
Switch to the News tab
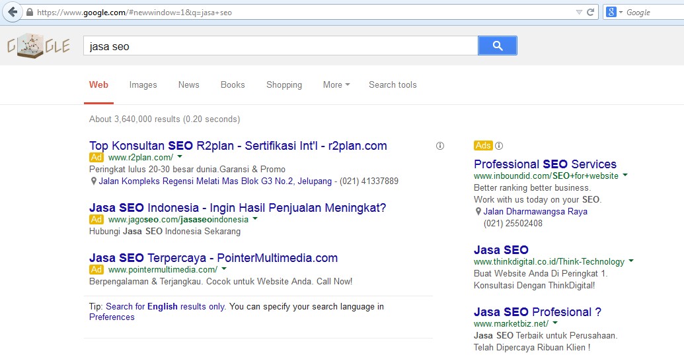pos(188,85)
